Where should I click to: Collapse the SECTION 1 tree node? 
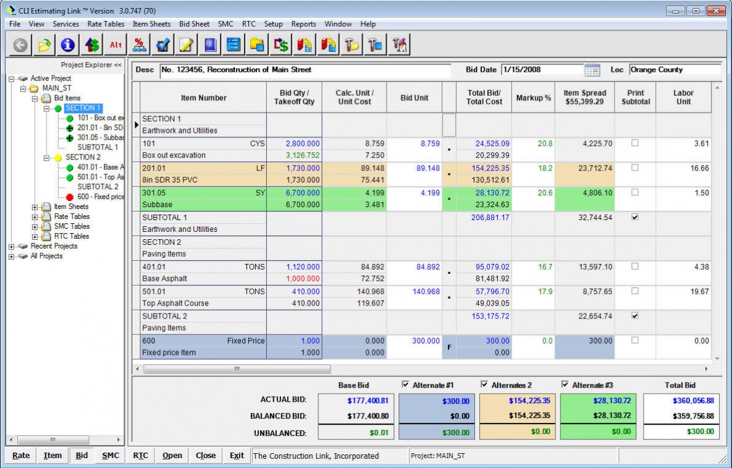[x=46, y=108]
